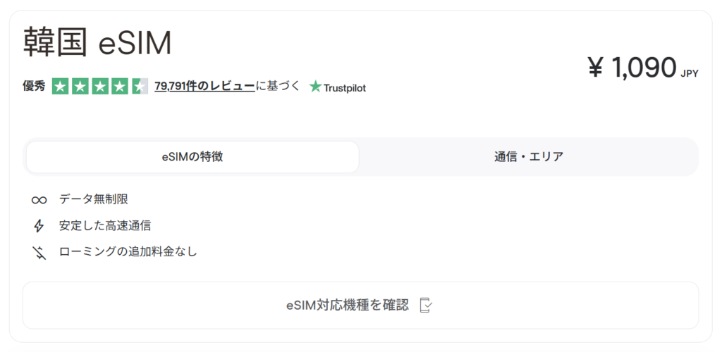Click the Trustpilot wordmark text

(345, 88)
